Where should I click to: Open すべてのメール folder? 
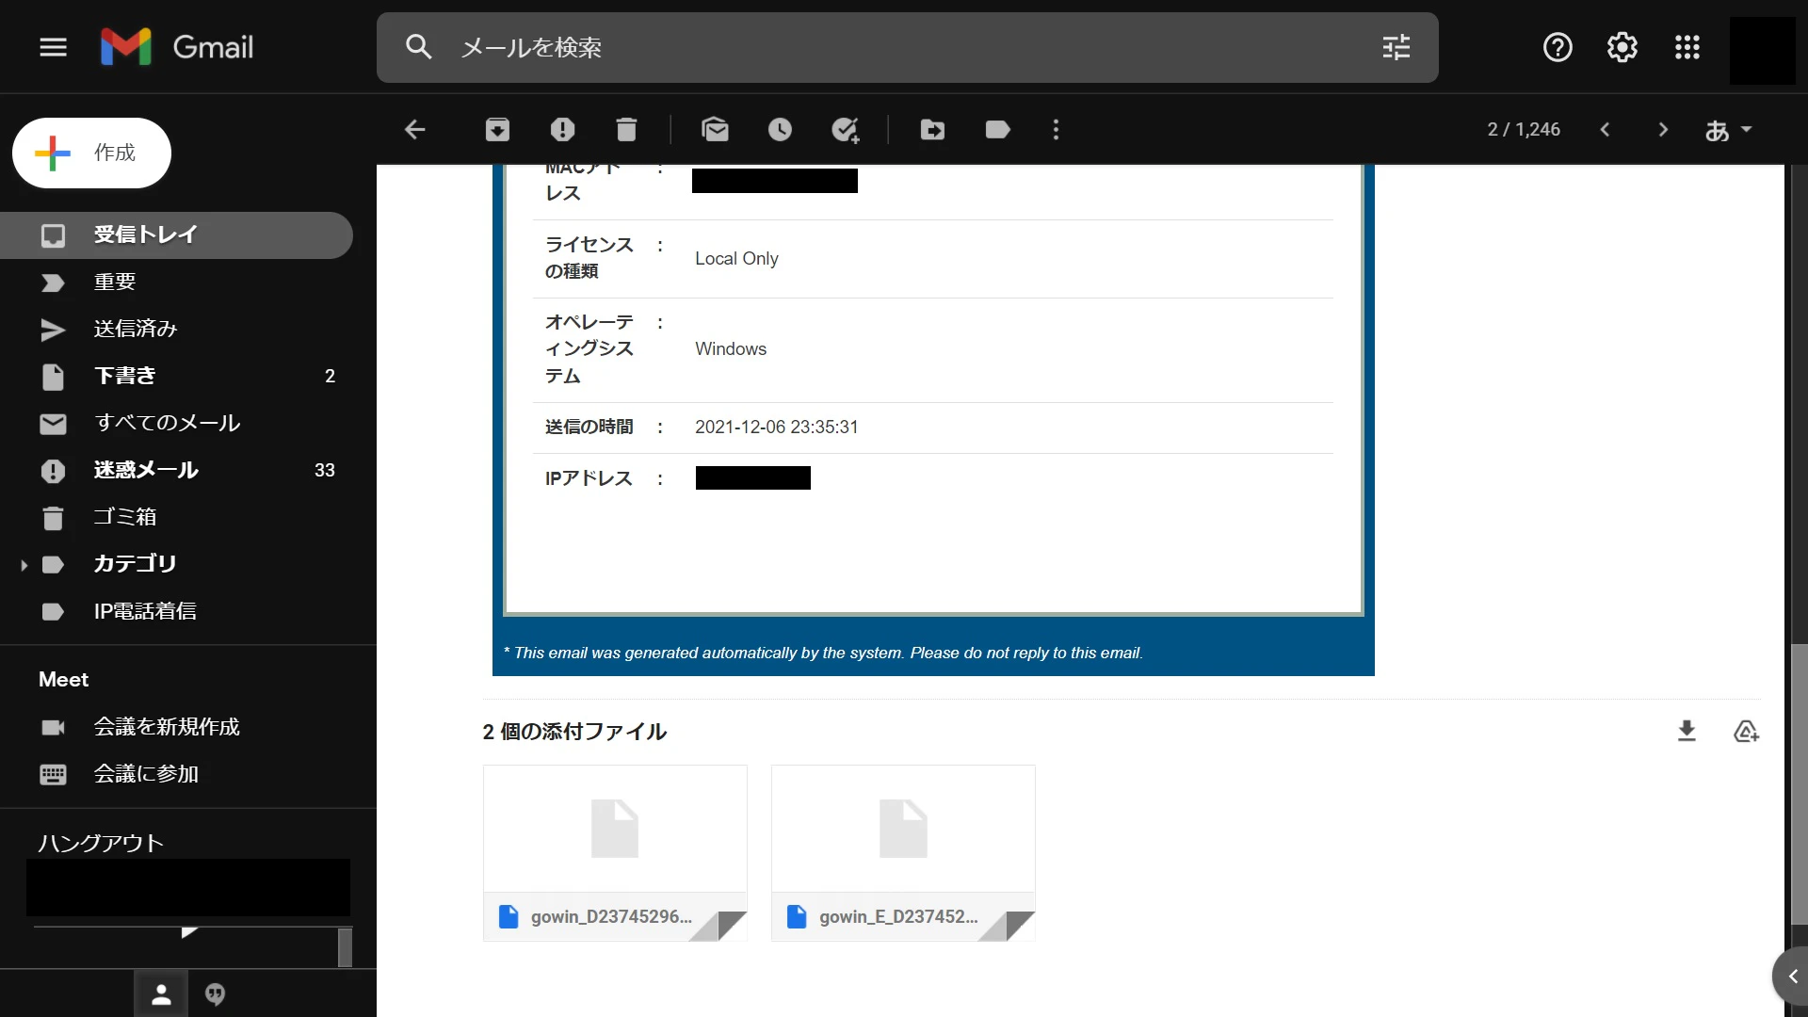click(x=176, y=423)
